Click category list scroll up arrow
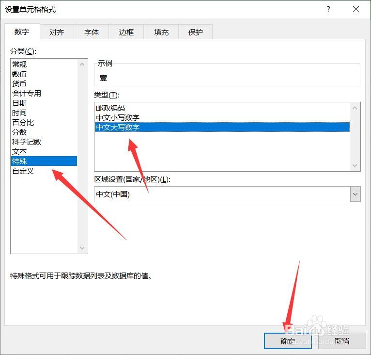Image resolution: width=371 pixels, height=355 pixels. tap(82, 65)
